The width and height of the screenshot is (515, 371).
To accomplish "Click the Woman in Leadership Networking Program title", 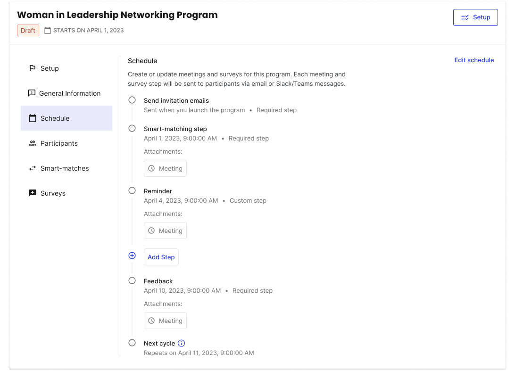I will [x=117, y=15].
